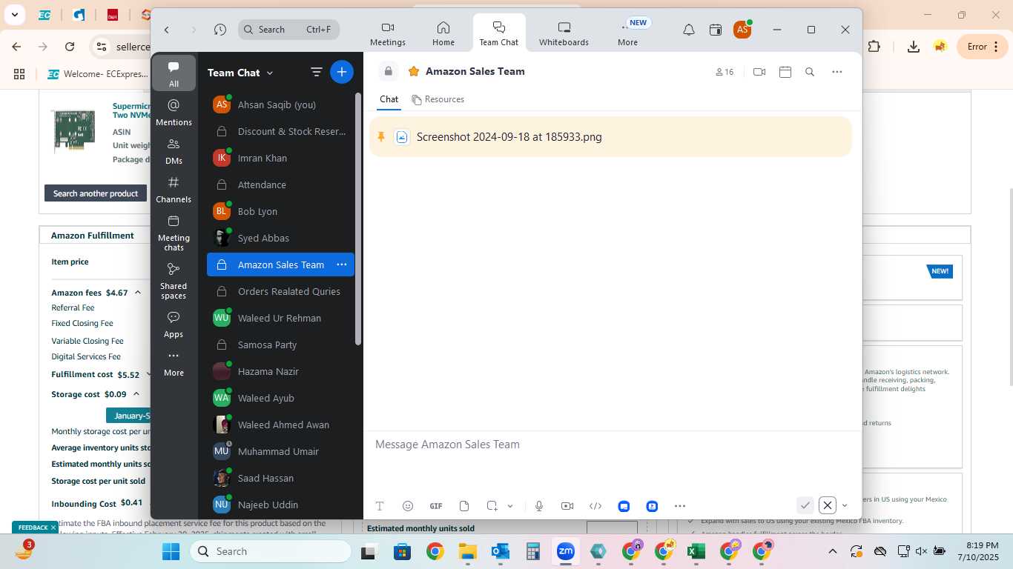Click the first blue app icon in composer
The height and width of the screenshot is (569, 1013).
624,506
